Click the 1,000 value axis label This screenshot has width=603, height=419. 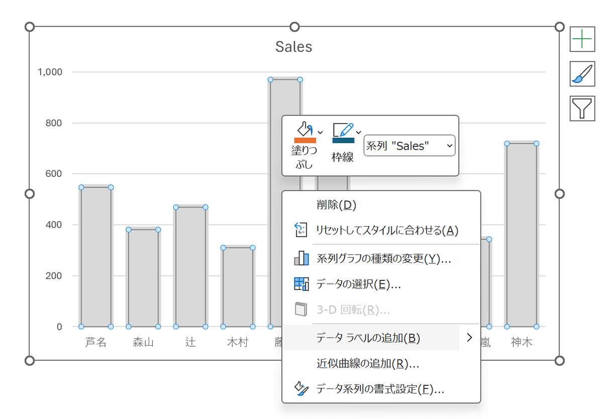50,72
